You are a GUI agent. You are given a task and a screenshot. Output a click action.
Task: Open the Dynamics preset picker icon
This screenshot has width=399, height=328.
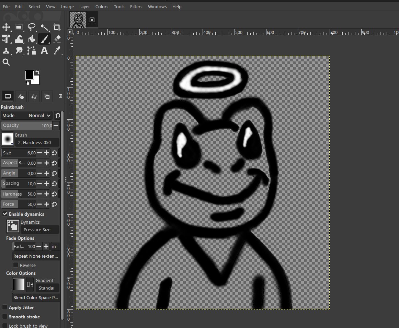tap(13, 226)
